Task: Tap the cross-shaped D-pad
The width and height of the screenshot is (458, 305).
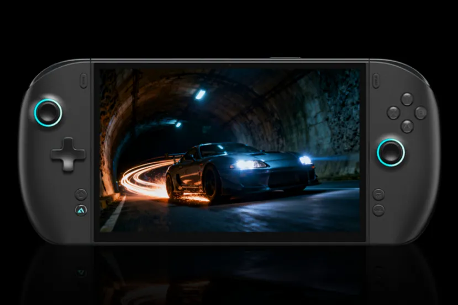Action: (68, 154)
